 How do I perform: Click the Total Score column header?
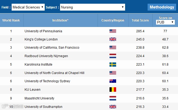[140, 20]
